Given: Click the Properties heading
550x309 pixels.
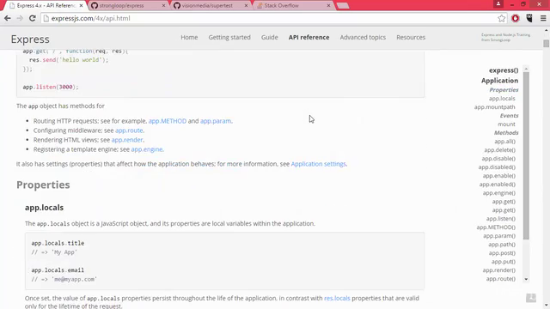Looking at the screenshot, I should click(x=43, y=185).
